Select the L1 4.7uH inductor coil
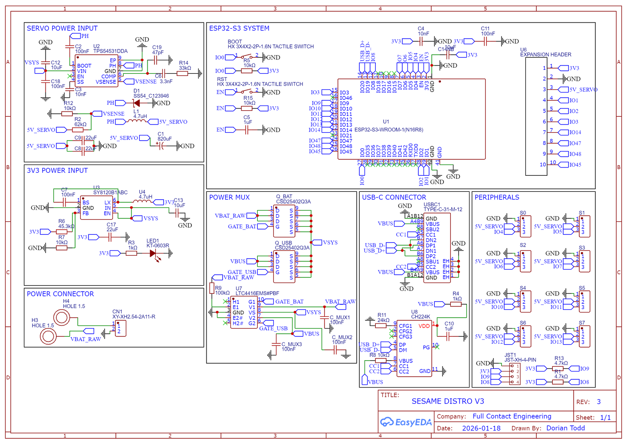Image resolution: width=627 pixels, height=444 pixels. 138,122
